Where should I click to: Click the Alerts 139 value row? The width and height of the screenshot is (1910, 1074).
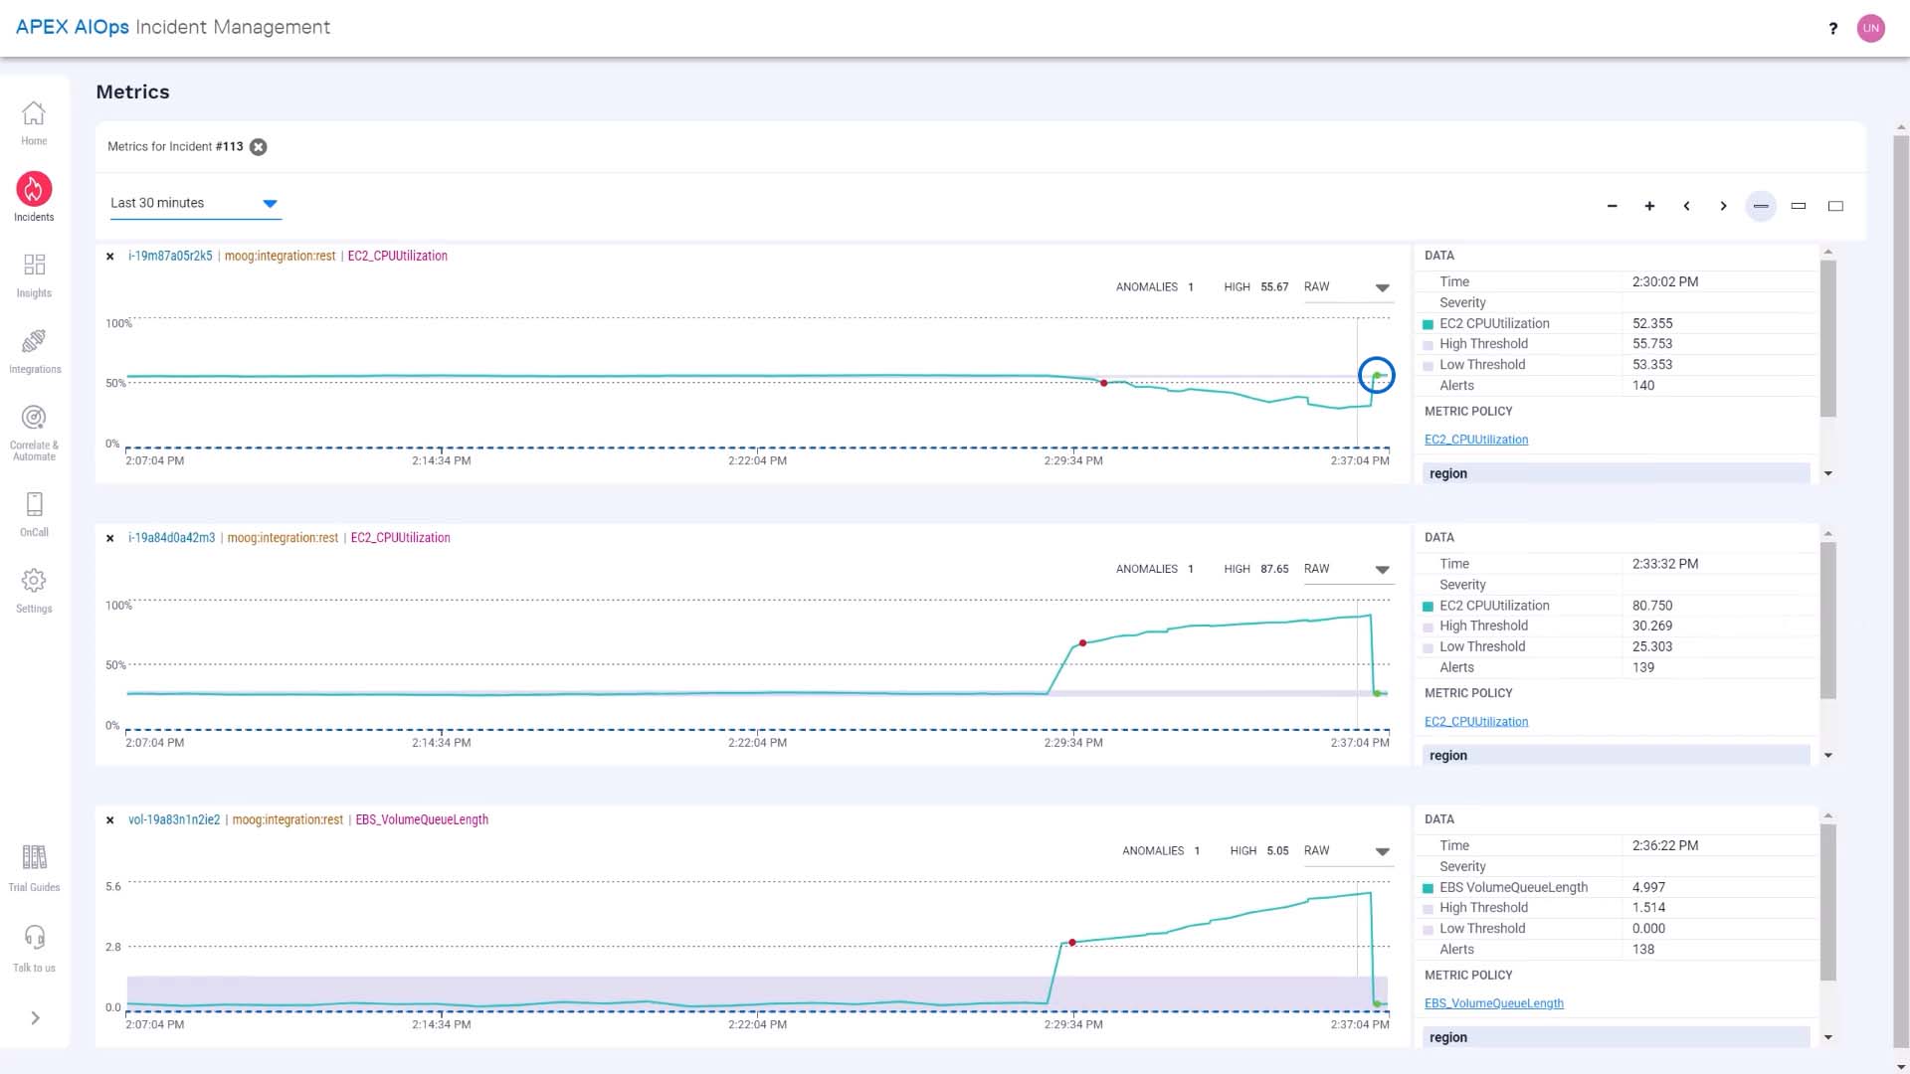click(1618, 668)
